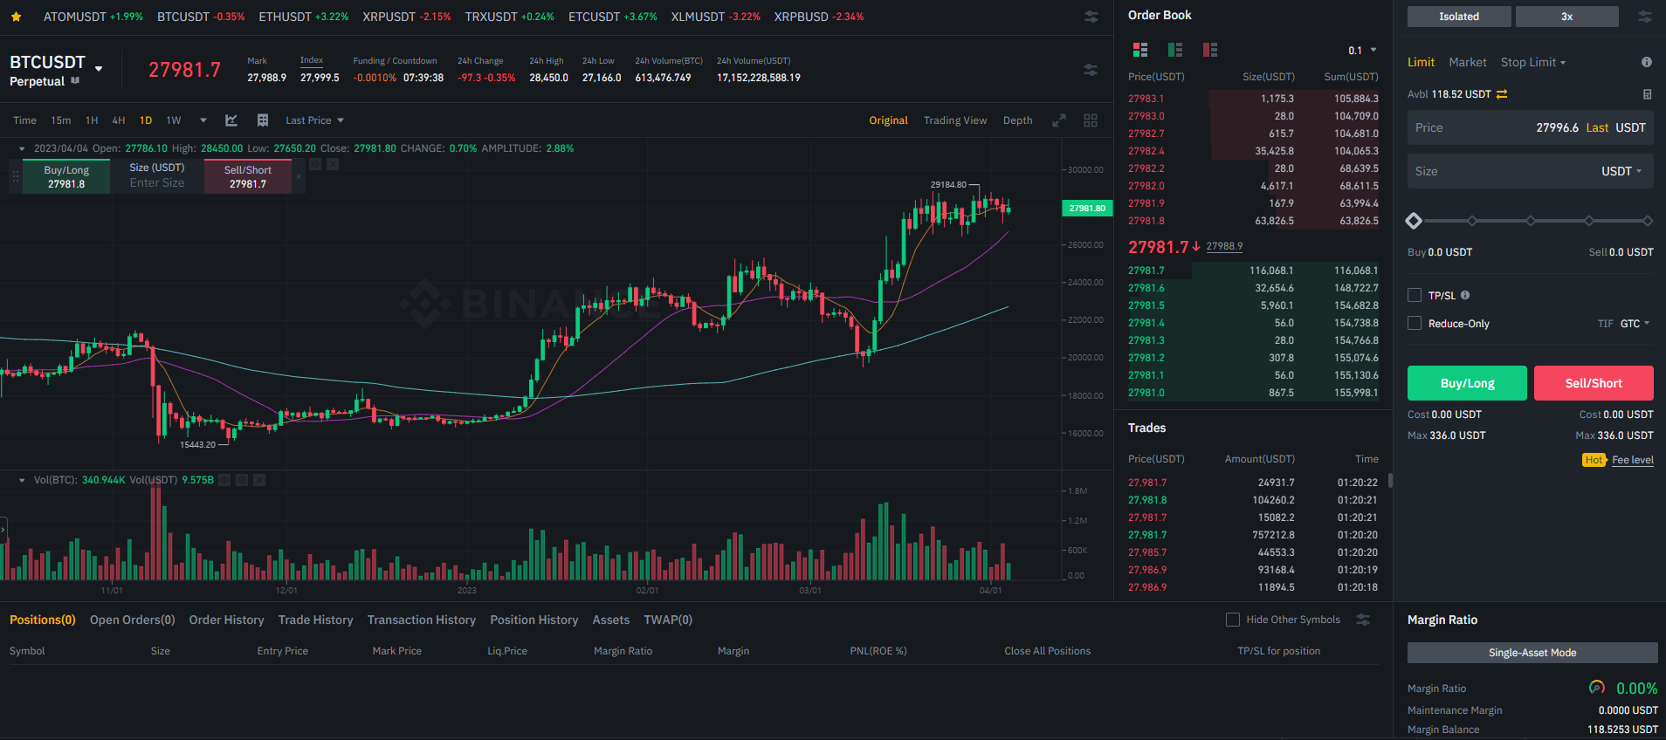Click the yellow transfer arrows icon
1666x740 pixels.
[1502, 94]
